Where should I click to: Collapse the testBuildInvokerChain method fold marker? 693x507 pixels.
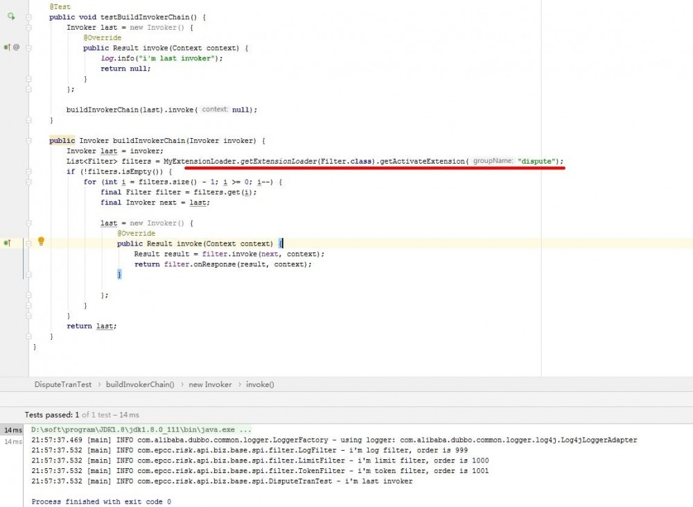click(x=28, y=17)
